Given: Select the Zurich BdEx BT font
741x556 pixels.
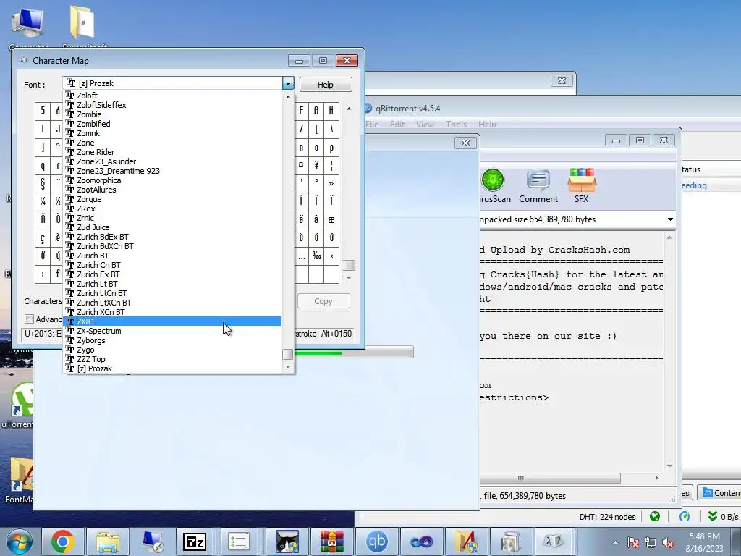Looking at the screenshot, I should coord(172,237).
